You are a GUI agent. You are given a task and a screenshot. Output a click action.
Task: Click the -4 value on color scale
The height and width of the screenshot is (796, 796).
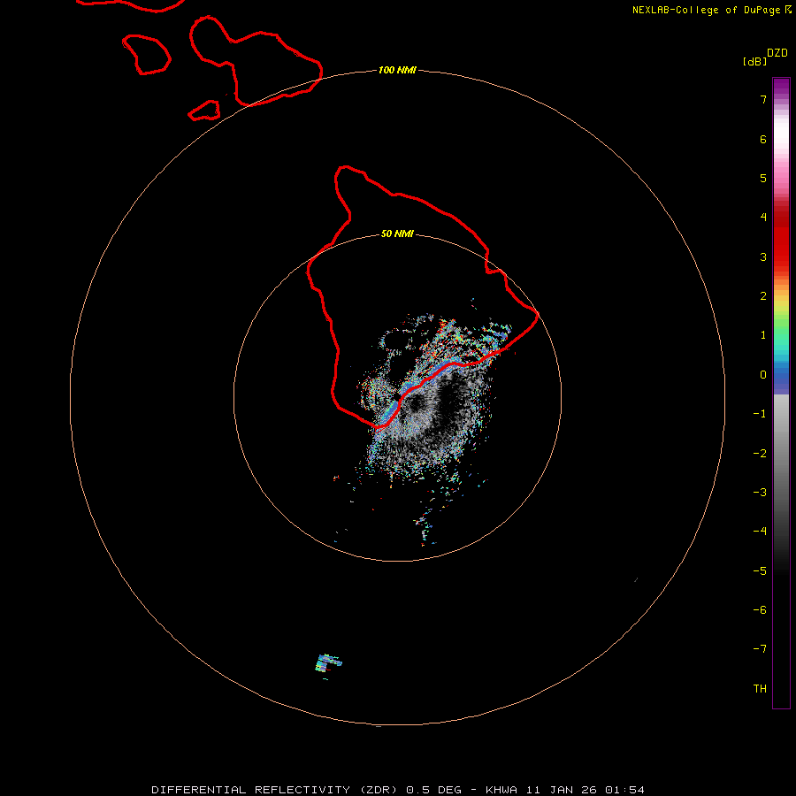click(760, 532)
